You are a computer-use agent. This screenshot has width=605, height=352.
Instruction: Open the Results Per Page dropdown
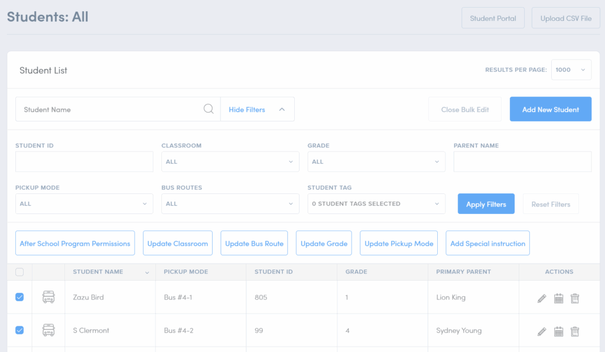[571, 70]
